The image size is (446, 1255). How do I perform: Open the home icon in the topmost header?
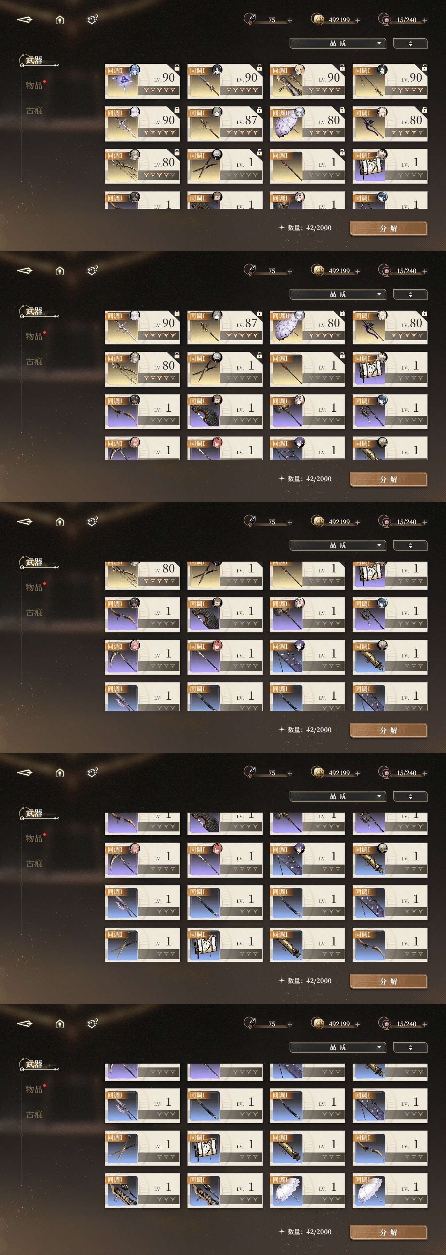coord(60,20)
